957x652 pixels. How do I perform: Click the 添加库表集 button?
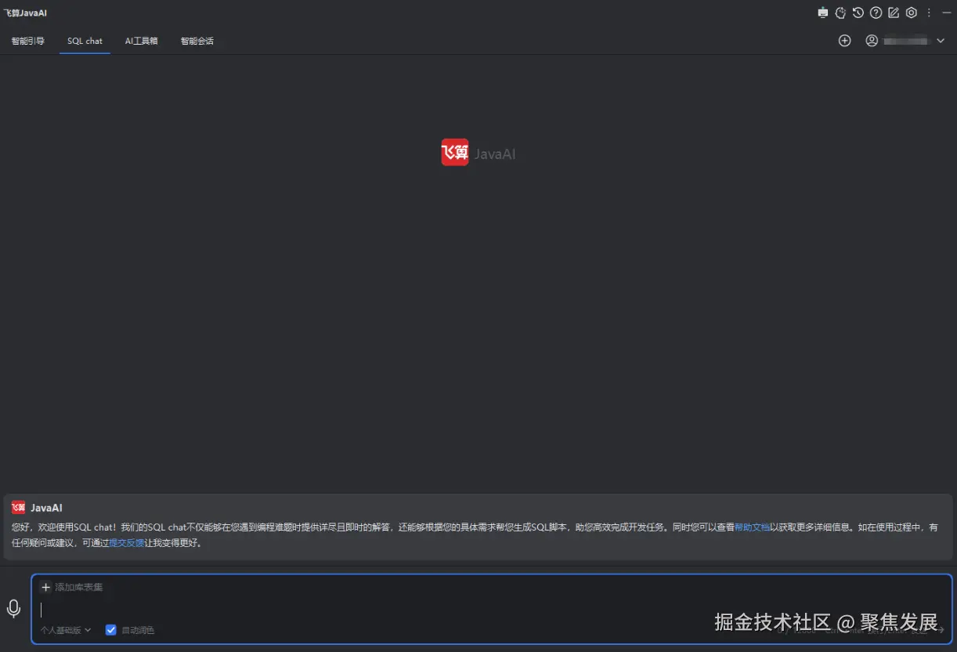(71, 587)
